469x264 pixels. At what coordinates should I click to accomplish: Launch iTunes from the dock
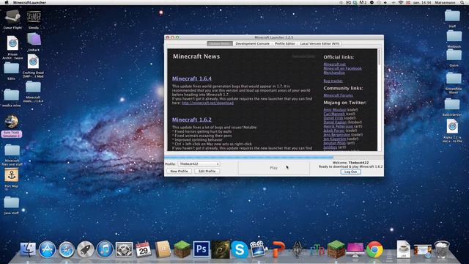tap(105, 249)
